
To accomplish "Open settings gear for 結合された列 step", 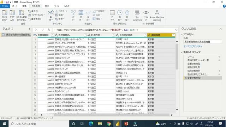I will pyautogui.click(x=219, y=71).
